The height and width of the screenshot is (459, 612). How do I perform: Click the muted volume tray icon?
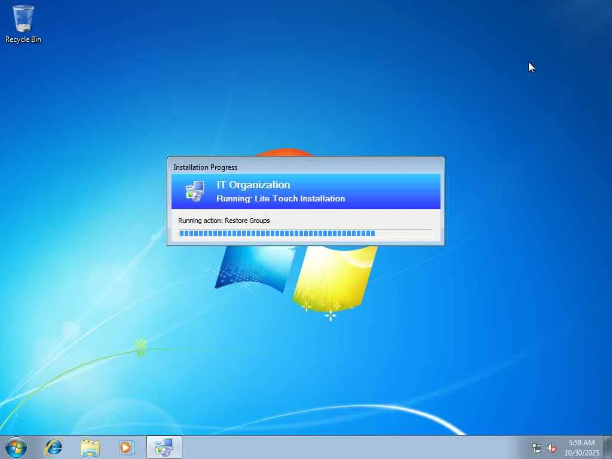pyautogui.click(x=552, y=448)
